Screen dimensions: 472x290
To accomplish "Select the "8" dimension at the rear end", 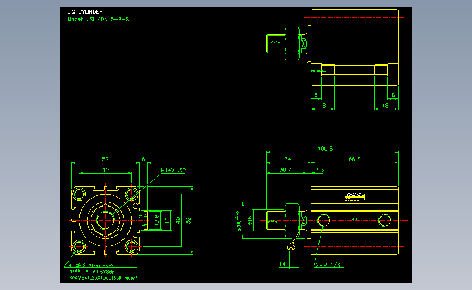I will pyautogui.click(x=393, y=95).
